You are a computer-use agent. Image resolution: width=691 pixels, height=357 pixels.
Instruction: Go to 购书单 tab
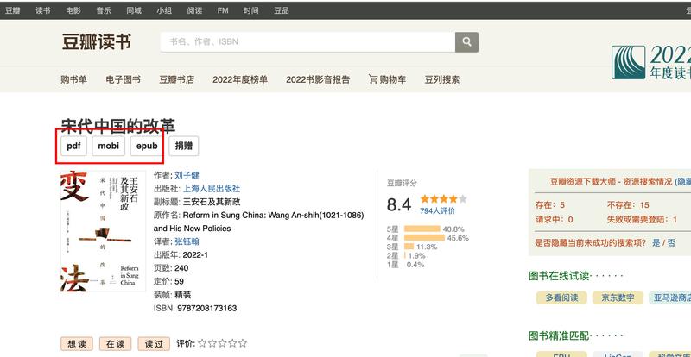[x=74, y=79]
